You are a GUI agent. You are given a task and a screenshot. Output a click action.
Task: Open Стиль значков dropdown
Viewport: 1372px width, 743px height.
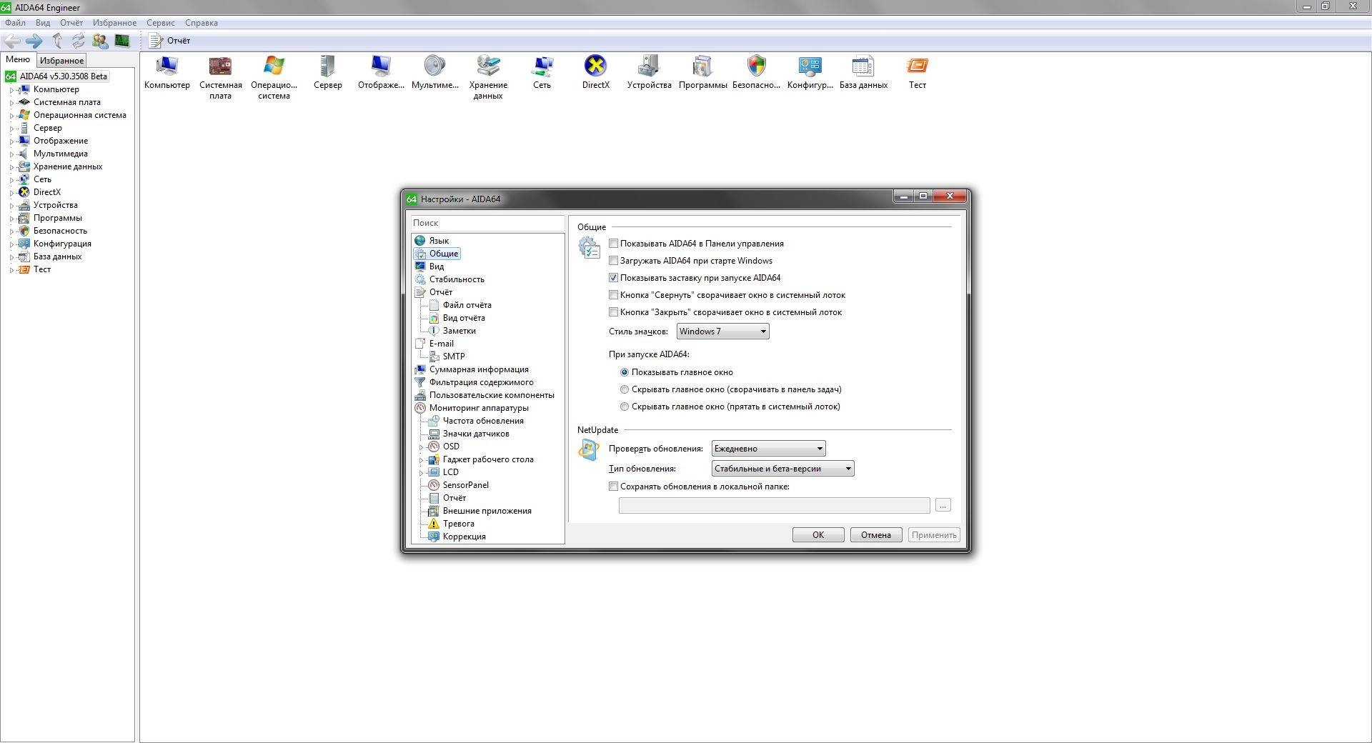click(x=722, y=331)
